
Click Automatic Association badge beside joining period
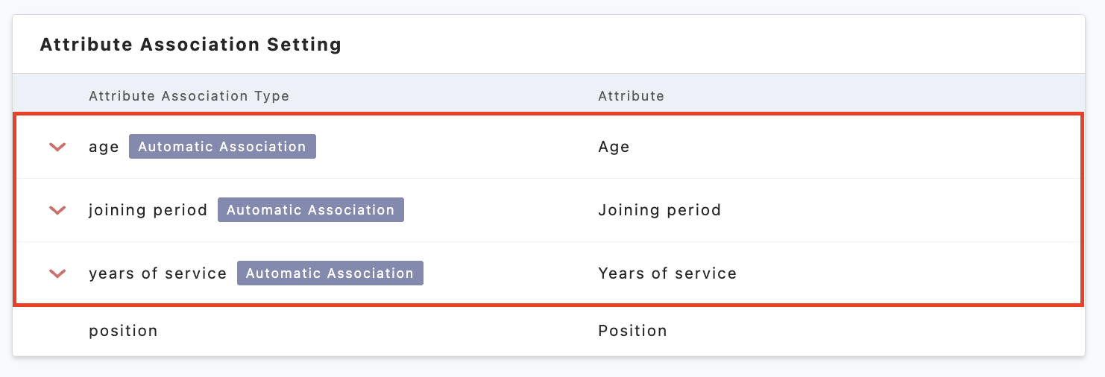[x=310, y=210]
